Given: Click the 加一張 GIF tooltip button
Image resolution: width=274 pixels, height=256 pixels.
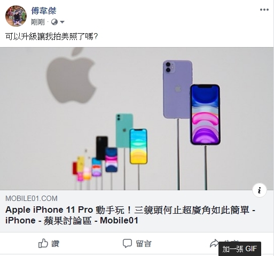Looking at the screenshot, I should 240,249.
